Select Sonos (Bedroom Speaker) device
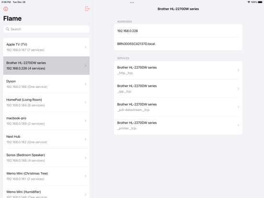 click(46, 158)
